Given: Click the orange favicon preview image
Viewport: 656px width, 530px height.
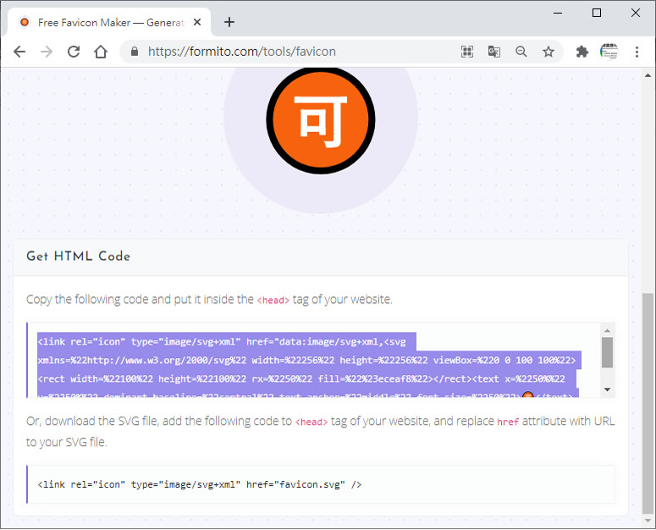Looking at the screenshot, I should tap(321, 120).
